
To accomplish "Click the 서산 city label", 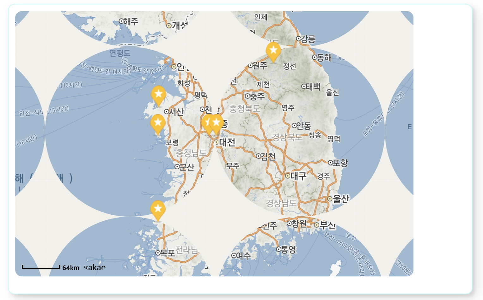I will tap(176, 112).
